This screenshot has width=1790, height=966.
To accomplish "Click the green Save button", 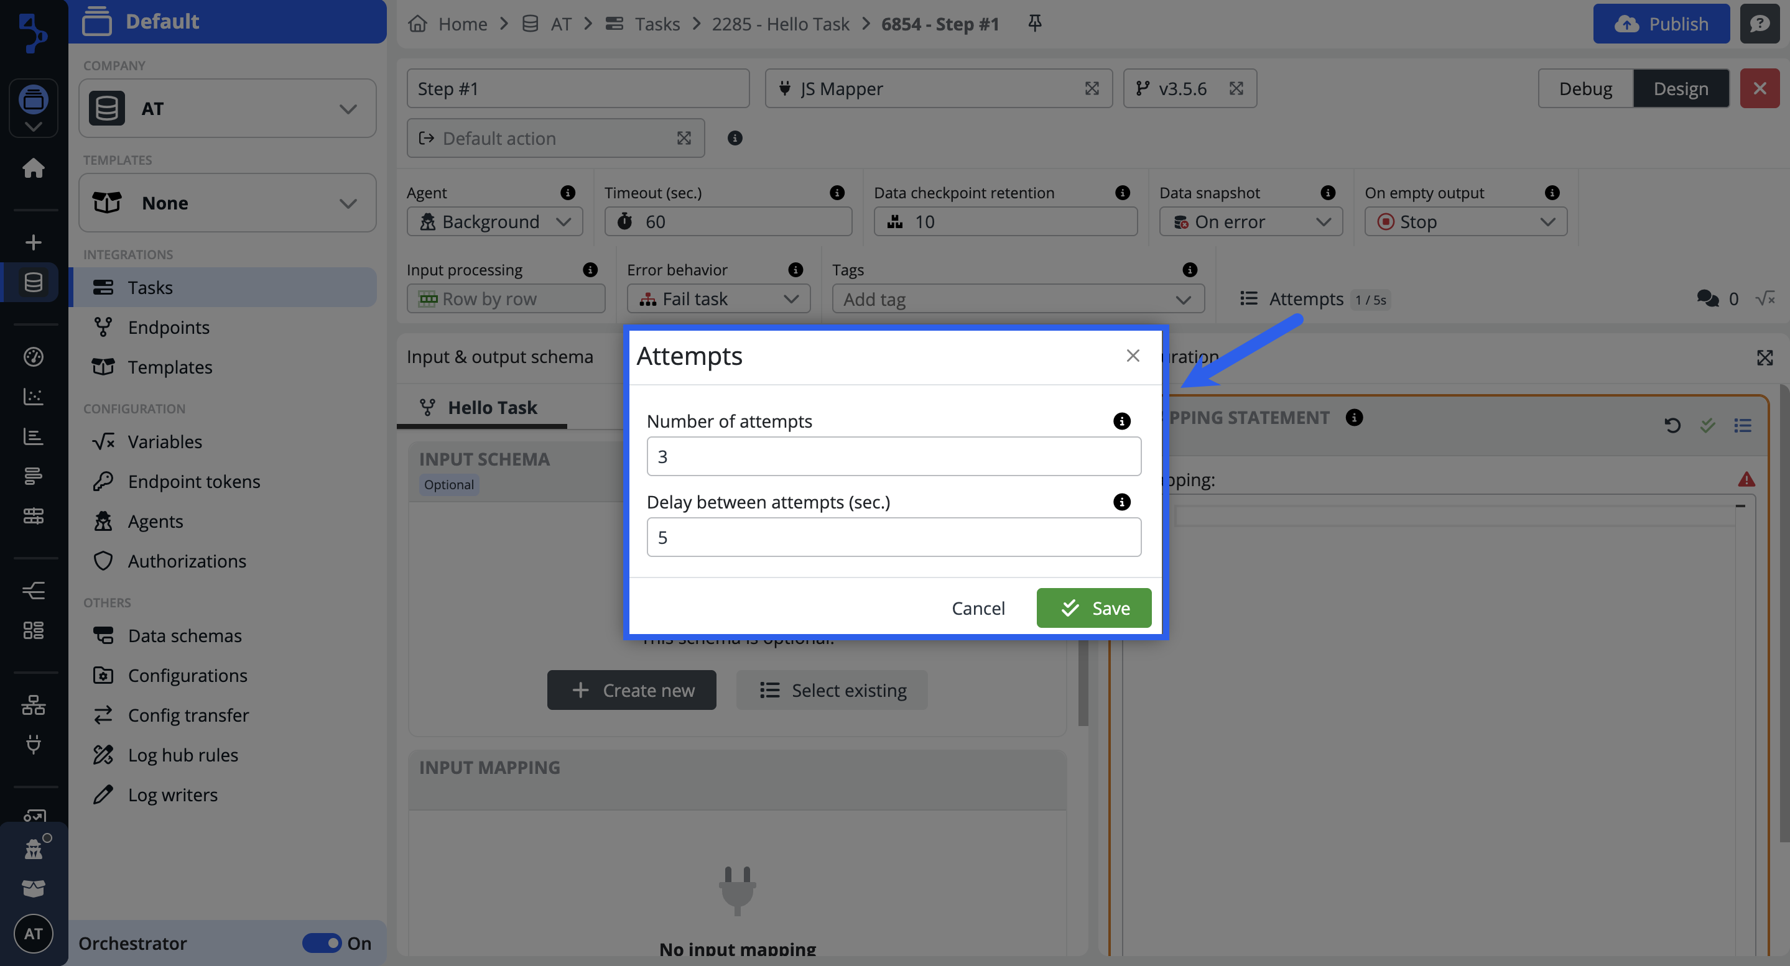I will click(1094, 608).
